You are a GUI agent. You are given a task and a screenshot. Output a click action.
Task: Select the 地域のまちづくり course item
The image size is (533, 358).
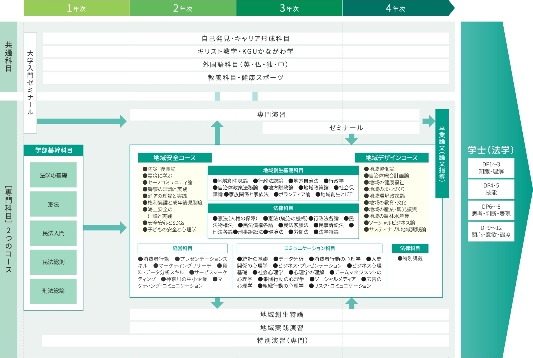pos(384,189)
